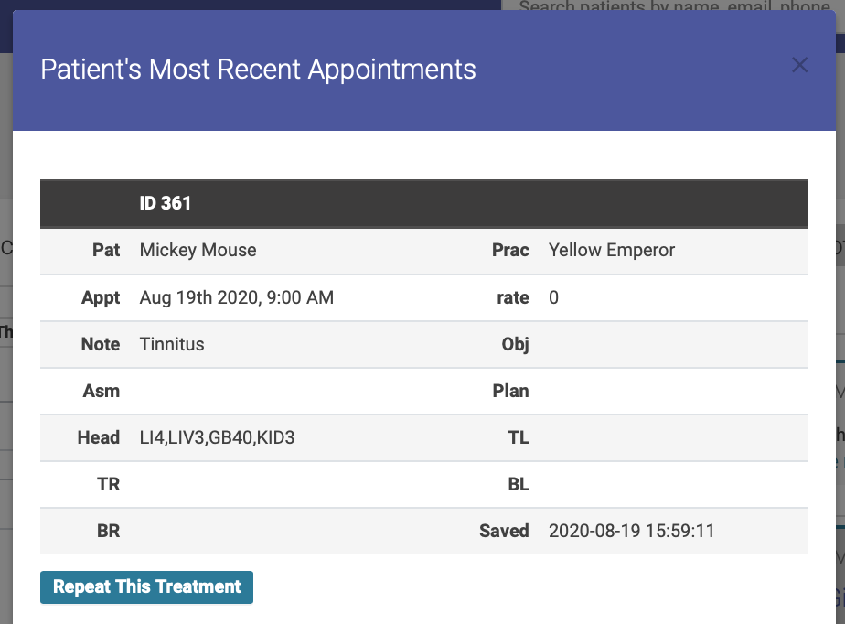Screen dimensions: 845x624
Task: Click the TL field label
Action: click(519, 437)
